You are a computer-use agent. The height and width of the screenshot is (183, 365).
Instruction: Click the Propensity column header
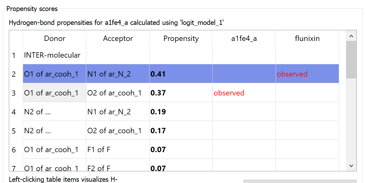181,38
